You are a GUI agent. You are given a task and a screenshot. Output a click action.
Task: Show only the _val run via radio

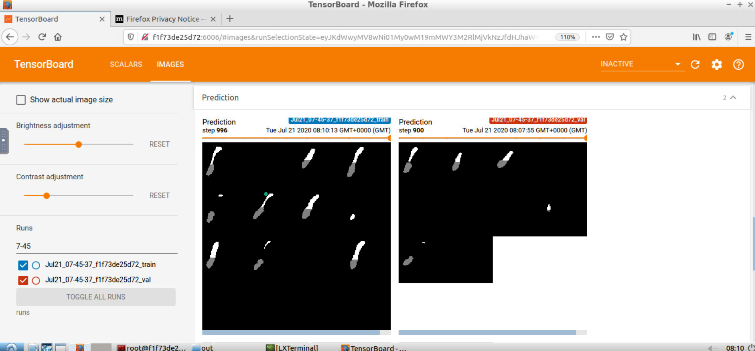coord(36,281)
